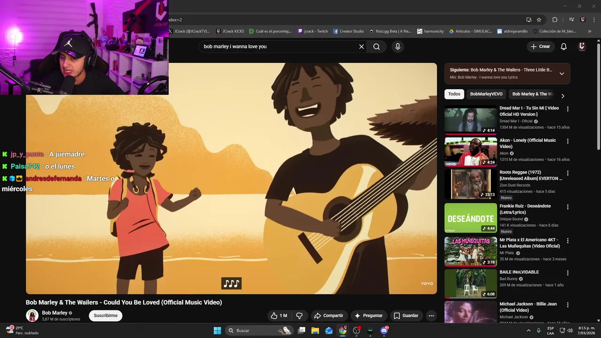Open BAILE INoLVIDABLE thumbnail
Screen dimensions: 601x338
pyautogui.click(x=470, y=284)
